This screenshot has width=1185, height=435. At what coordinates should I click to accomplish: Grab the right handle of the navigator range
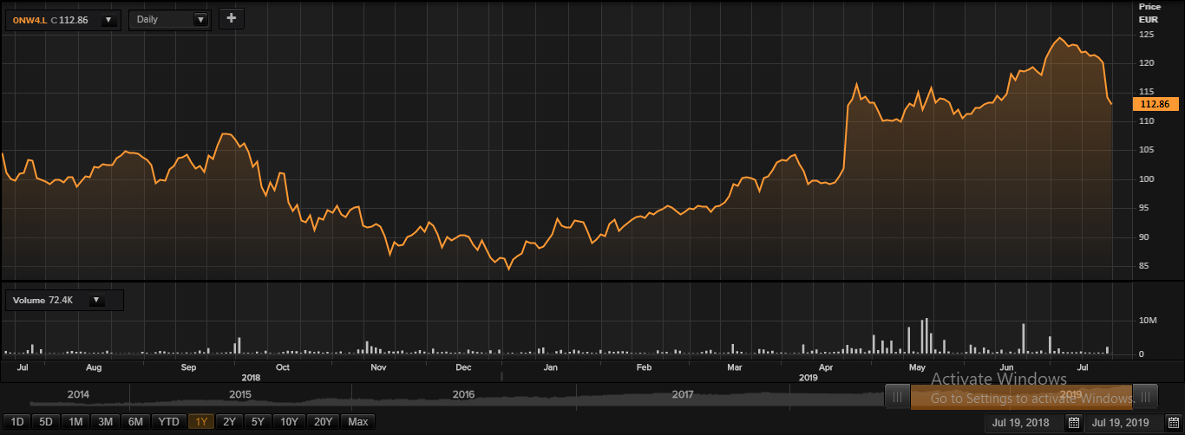point(1146,397)
